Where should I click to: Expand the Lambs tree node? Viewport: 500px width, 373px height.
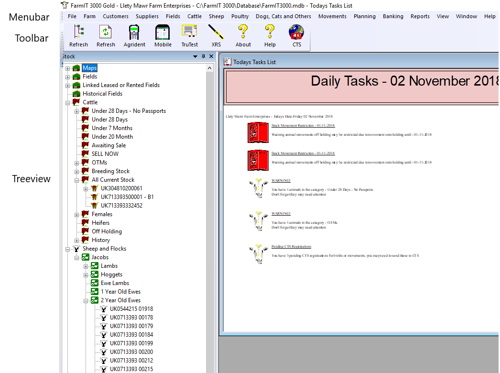(86, 267)
